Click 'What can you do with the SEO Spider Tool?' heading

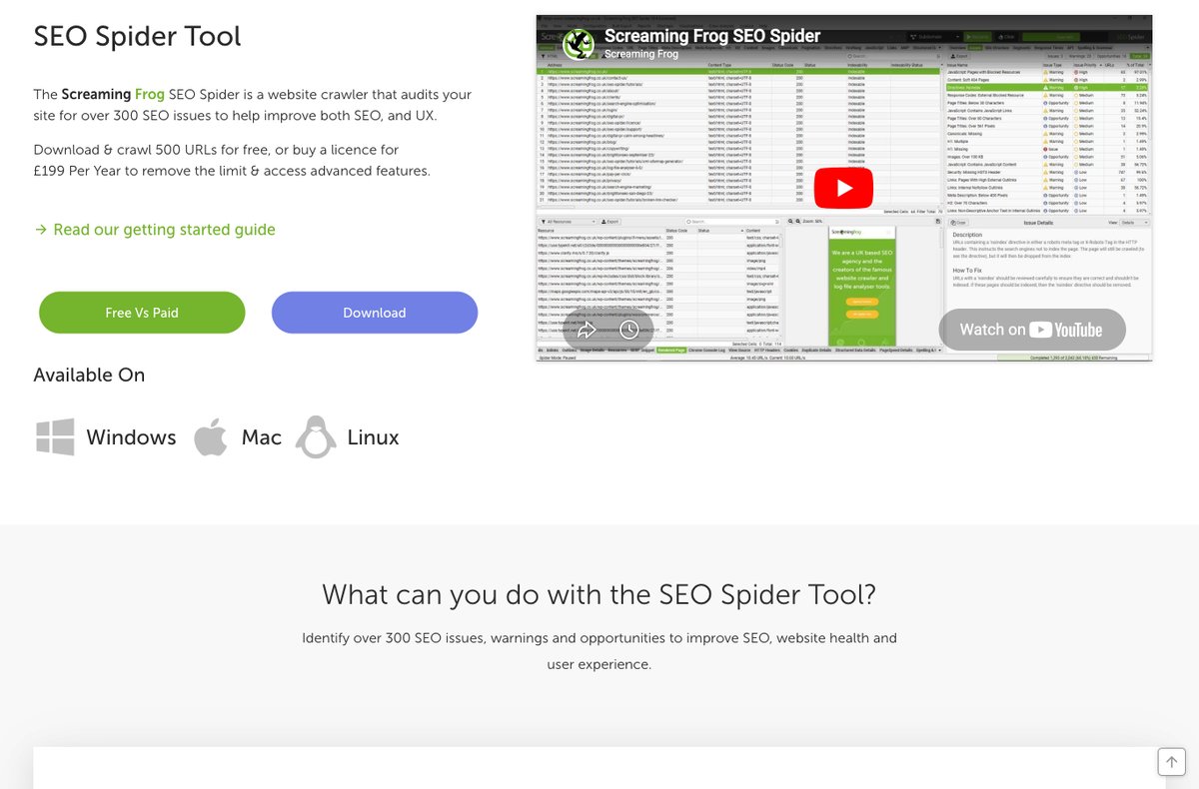pyautogui.click(x=599, y=595)
